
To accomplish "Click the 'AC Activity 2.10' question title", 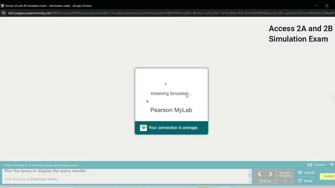I will 40,165.
